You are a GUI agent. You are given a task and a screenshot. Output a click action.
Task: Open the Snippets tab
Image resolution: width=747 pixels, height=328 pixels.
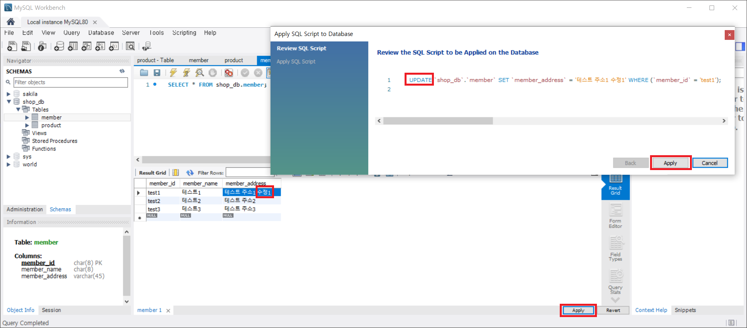685,310
